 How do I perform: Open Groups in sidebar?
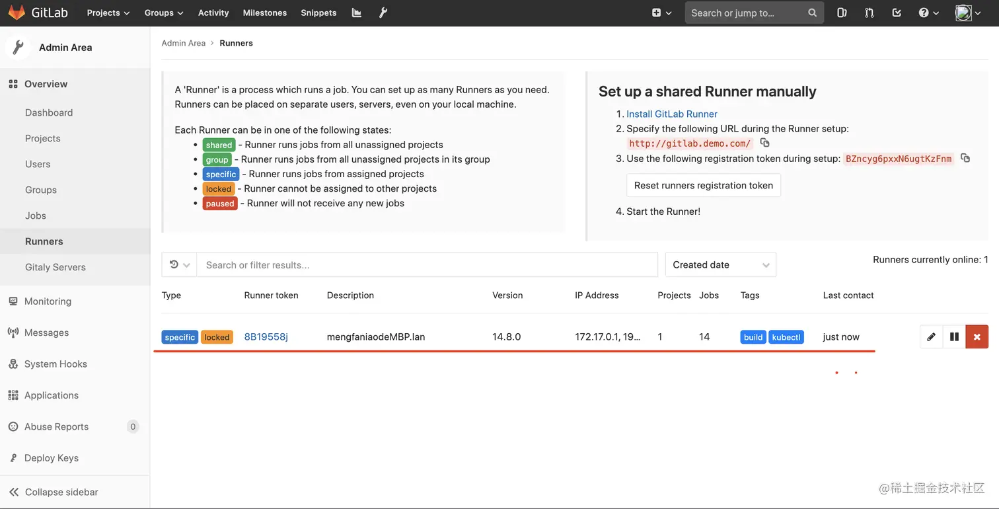(x=41, y=190)
